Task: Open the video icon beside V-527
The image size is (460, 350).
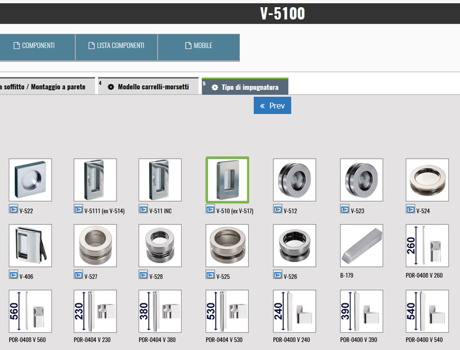Action: 78,275
